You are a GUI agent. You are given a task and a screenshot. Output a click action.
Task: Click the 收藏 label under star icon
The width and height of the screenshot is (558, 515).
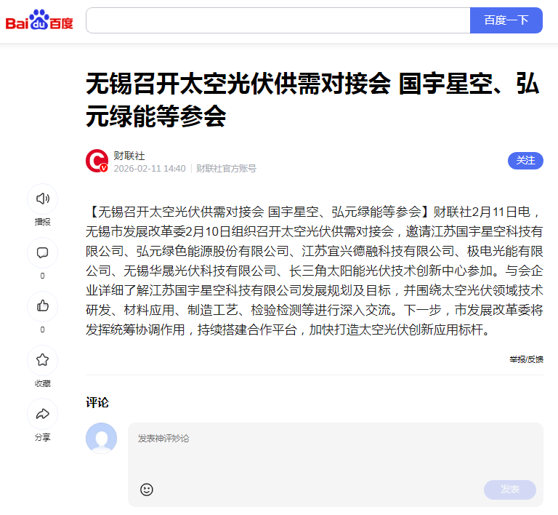point(42,383)
